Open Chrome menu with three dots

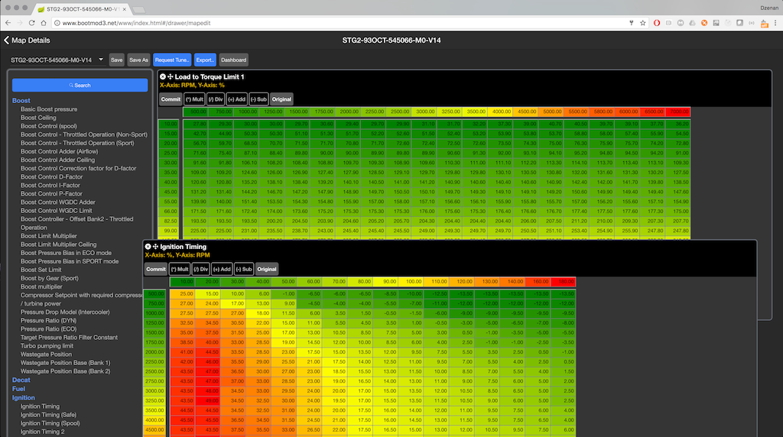[775, 23]
